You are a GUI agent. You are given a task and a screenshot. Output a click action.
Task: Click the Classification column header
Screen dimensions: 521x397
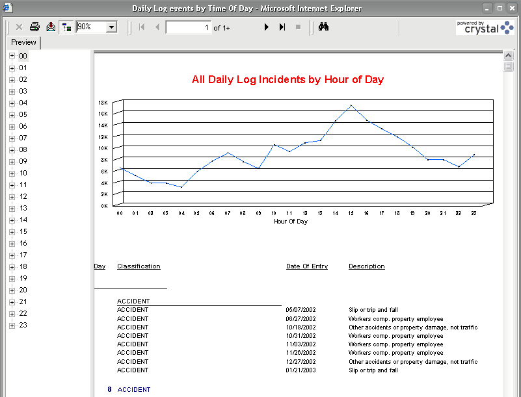coord(139,266)
